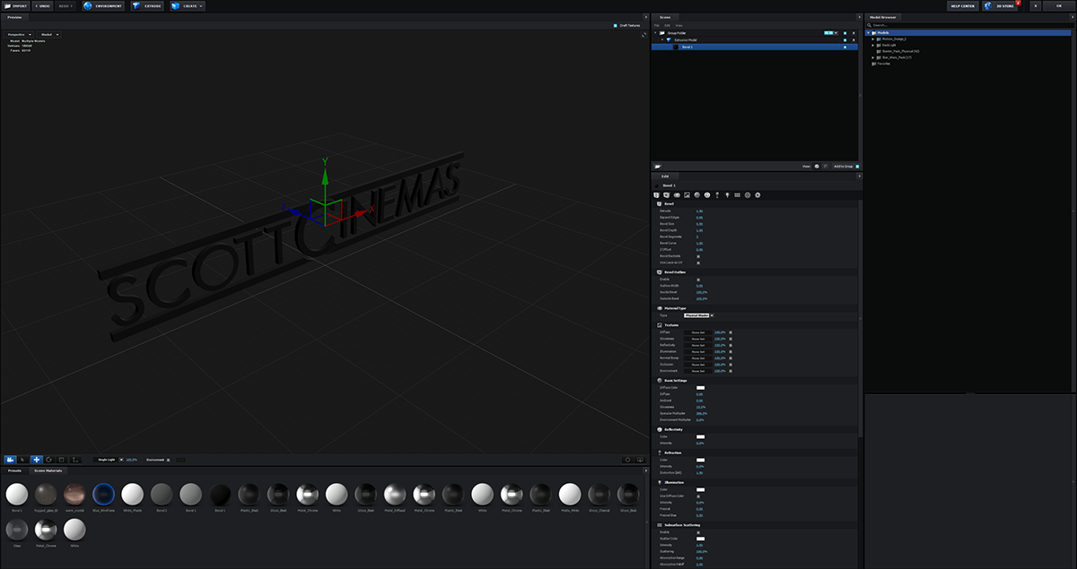Toggle Draft Textures checkbox

coord(615,25)
